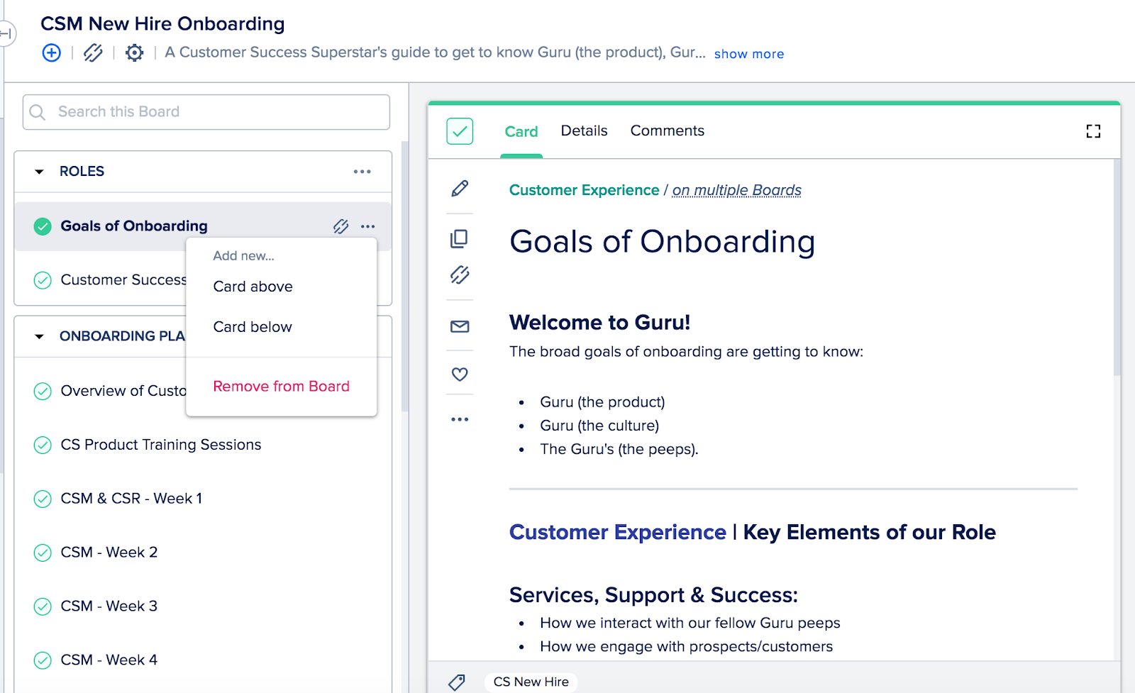The width and height of the screenshot is (1135, 693).
Task: Switch to the Comments tab
Action: point(668,131)
